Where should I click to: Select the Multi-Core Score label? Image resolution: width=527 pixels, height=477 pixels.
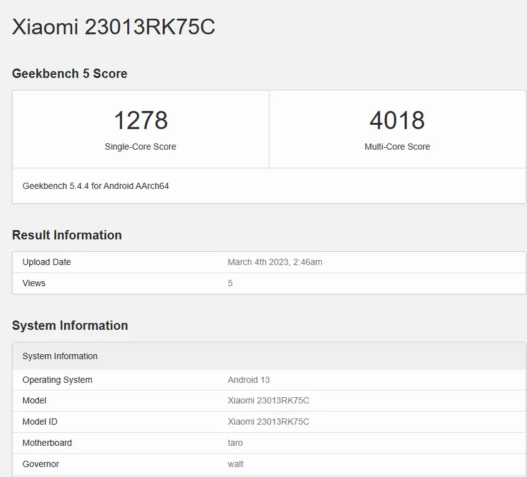coord(397,147)
